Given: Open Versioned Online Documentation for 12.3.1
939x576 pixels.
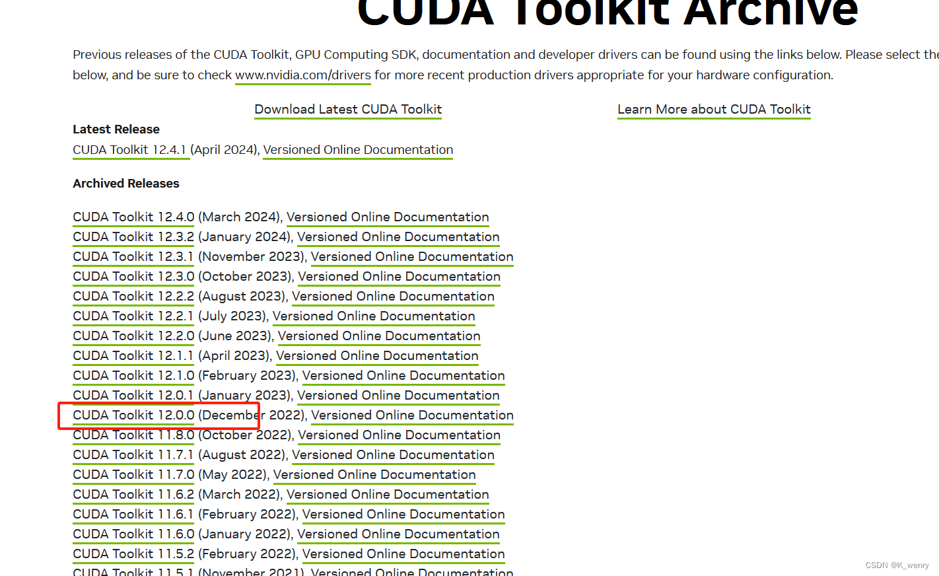Looking at the screenshot, I should [x=412, y=257].
